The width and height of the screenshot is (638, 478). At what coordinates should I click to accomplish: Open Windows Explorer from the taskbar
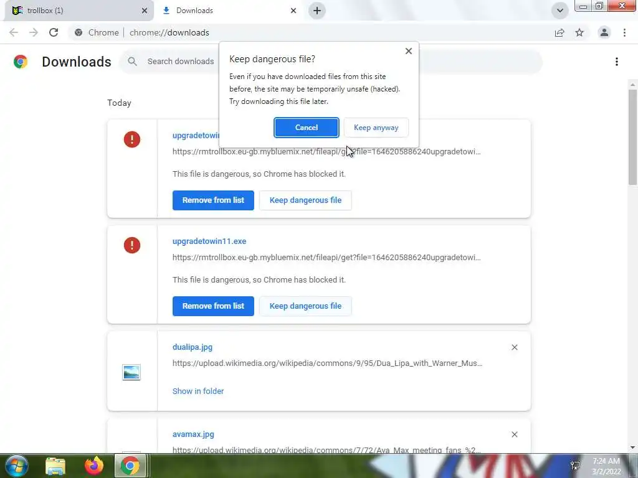coord(55,466)
